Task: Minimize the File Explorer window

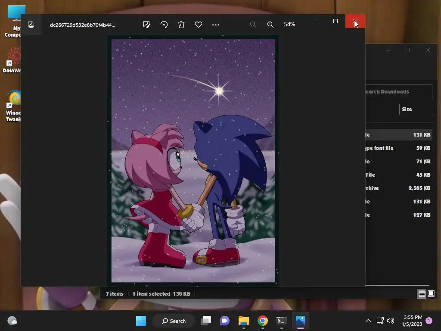Action: pyautogui.click(x=388, y=50)
